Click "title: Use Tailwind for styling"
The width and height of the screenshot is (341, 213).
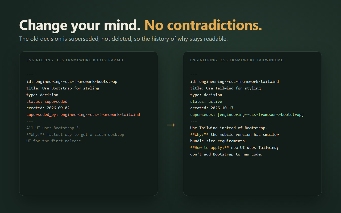225,88
